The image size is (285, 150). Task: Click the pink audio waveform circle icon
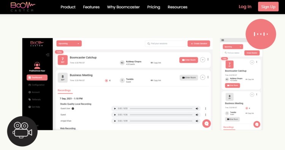tap(261, 34)
